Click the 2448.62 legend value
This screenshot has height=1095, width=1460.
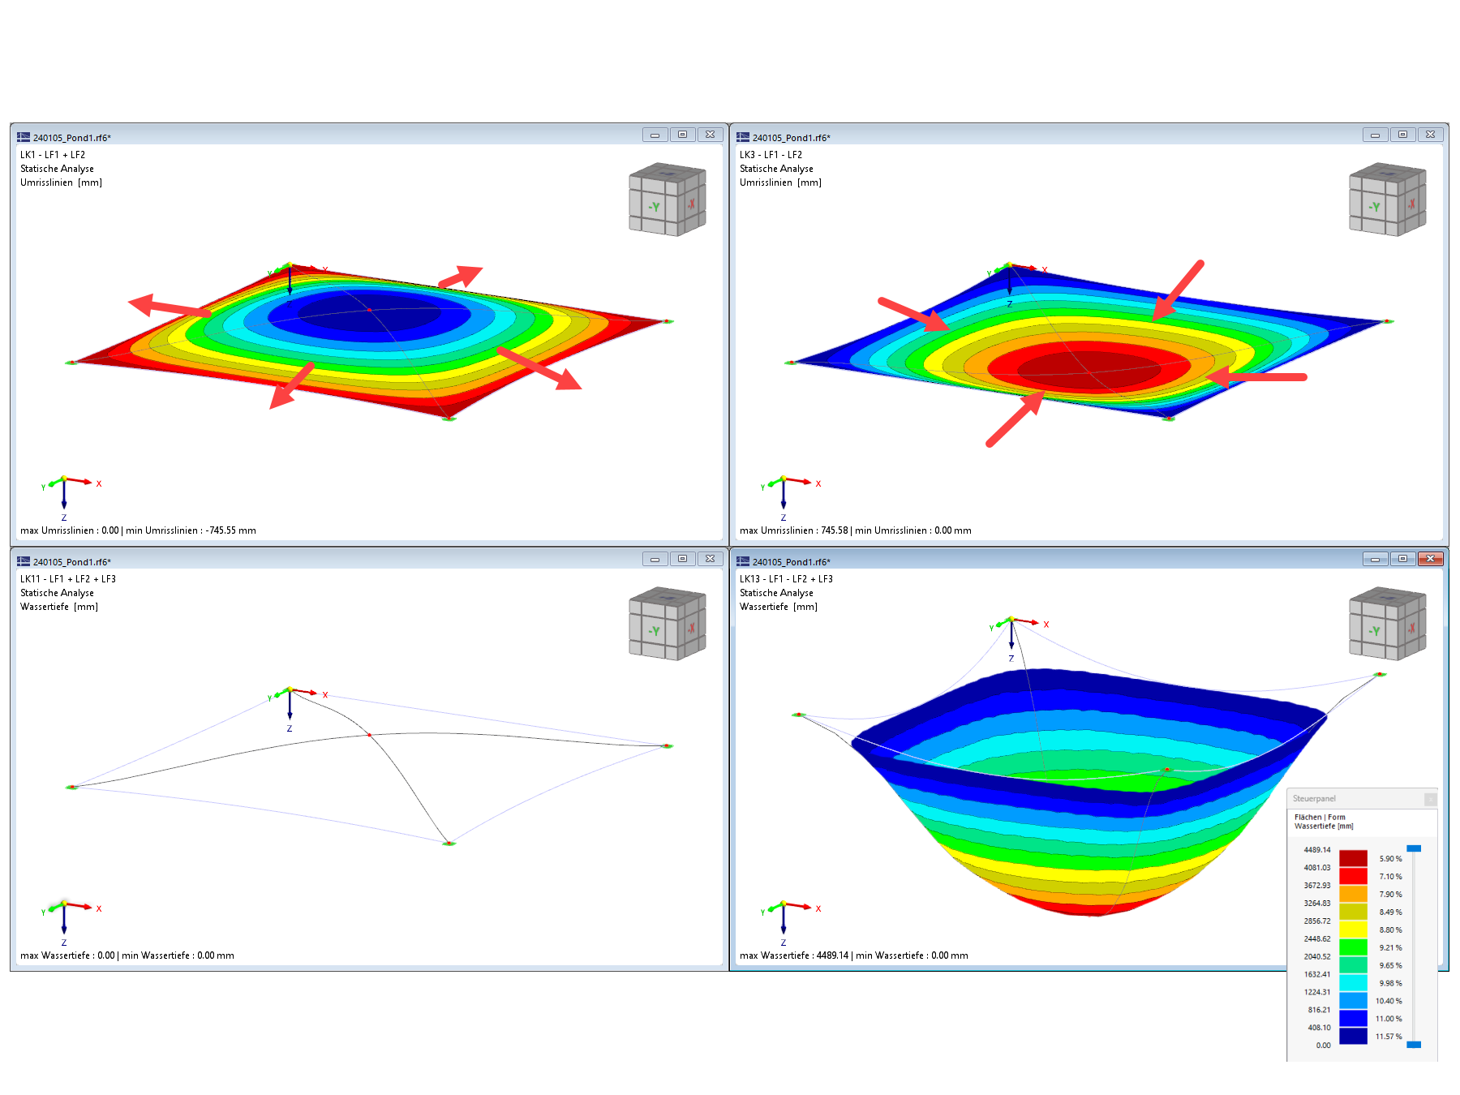point(1316,938)
